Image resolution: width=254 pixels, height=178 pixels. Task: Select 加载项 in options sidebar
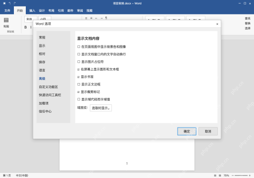44,103
